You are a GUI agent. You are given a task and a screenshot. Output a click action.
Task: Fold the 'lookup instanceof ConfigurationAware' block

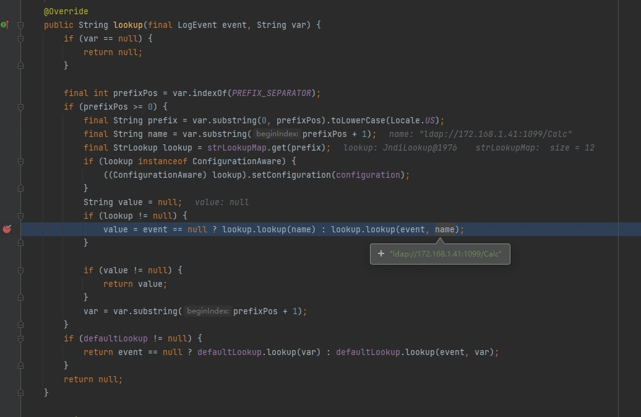(20, 161)
